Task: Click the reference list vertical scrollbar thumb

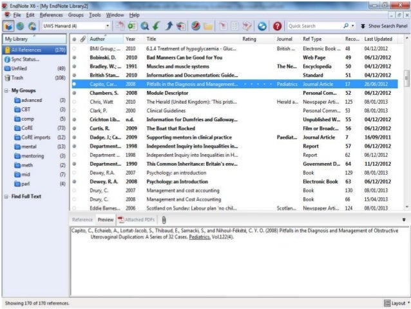Action: coord(406,78)
